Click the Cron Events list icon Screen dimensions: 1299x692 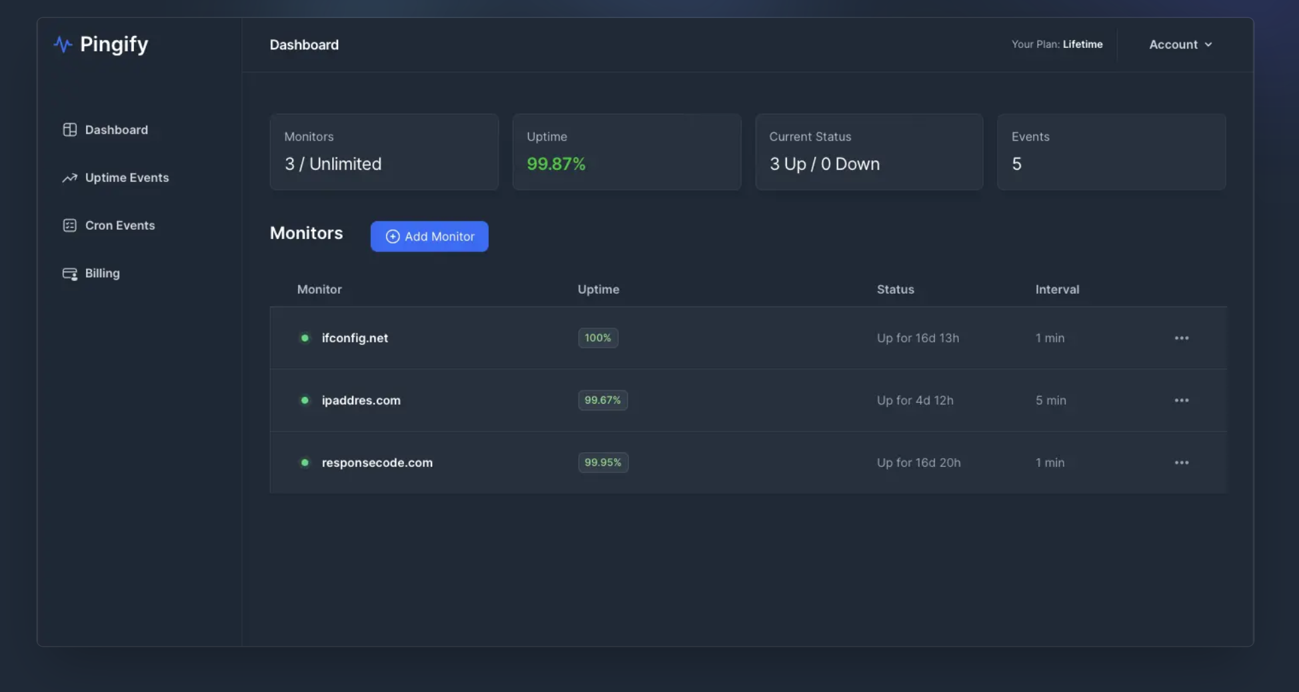pos(69,226)
